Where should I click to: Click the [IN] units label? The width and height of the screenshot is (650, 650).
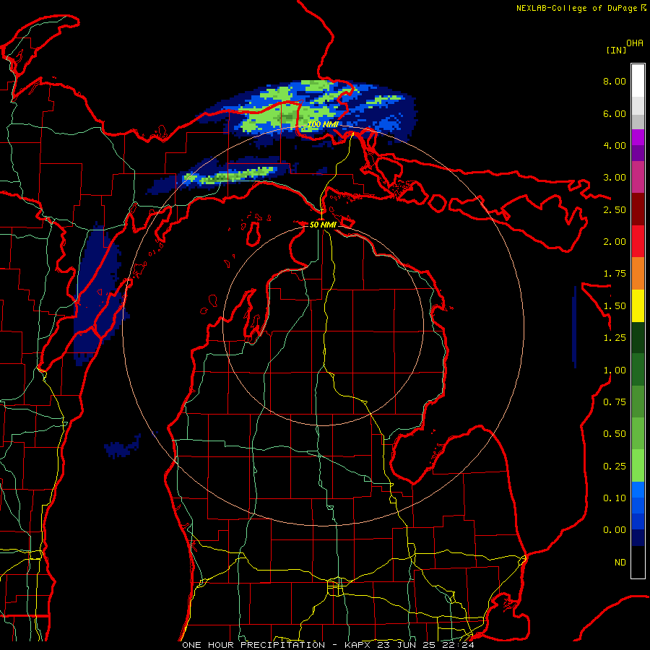(x=616, y=50)
